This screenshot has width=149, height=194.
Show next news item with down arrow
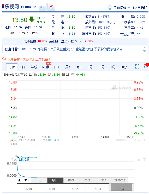coord(145,51)
